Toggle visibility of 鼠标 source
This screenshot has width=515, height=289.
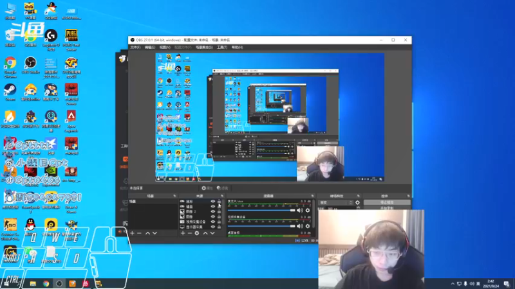pyautogui.click(x=213, y=202)
